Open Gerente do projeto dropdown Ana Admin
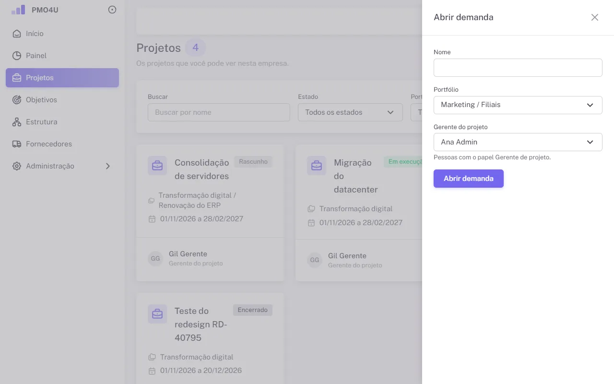Image resolution: width=614 pixels, height=384 pixels. 518,142
